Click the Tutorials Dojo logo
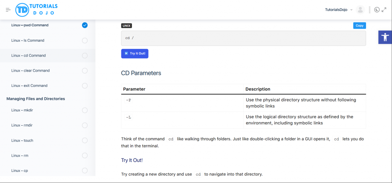392x183 pixels. [36, 10]
